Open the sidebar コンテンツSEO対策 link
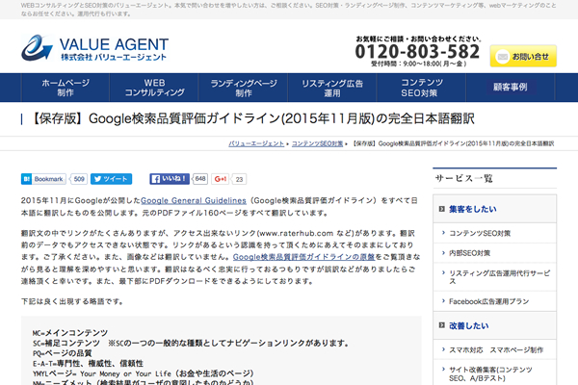This screenshot has height=385, width=578. (480, 233)
